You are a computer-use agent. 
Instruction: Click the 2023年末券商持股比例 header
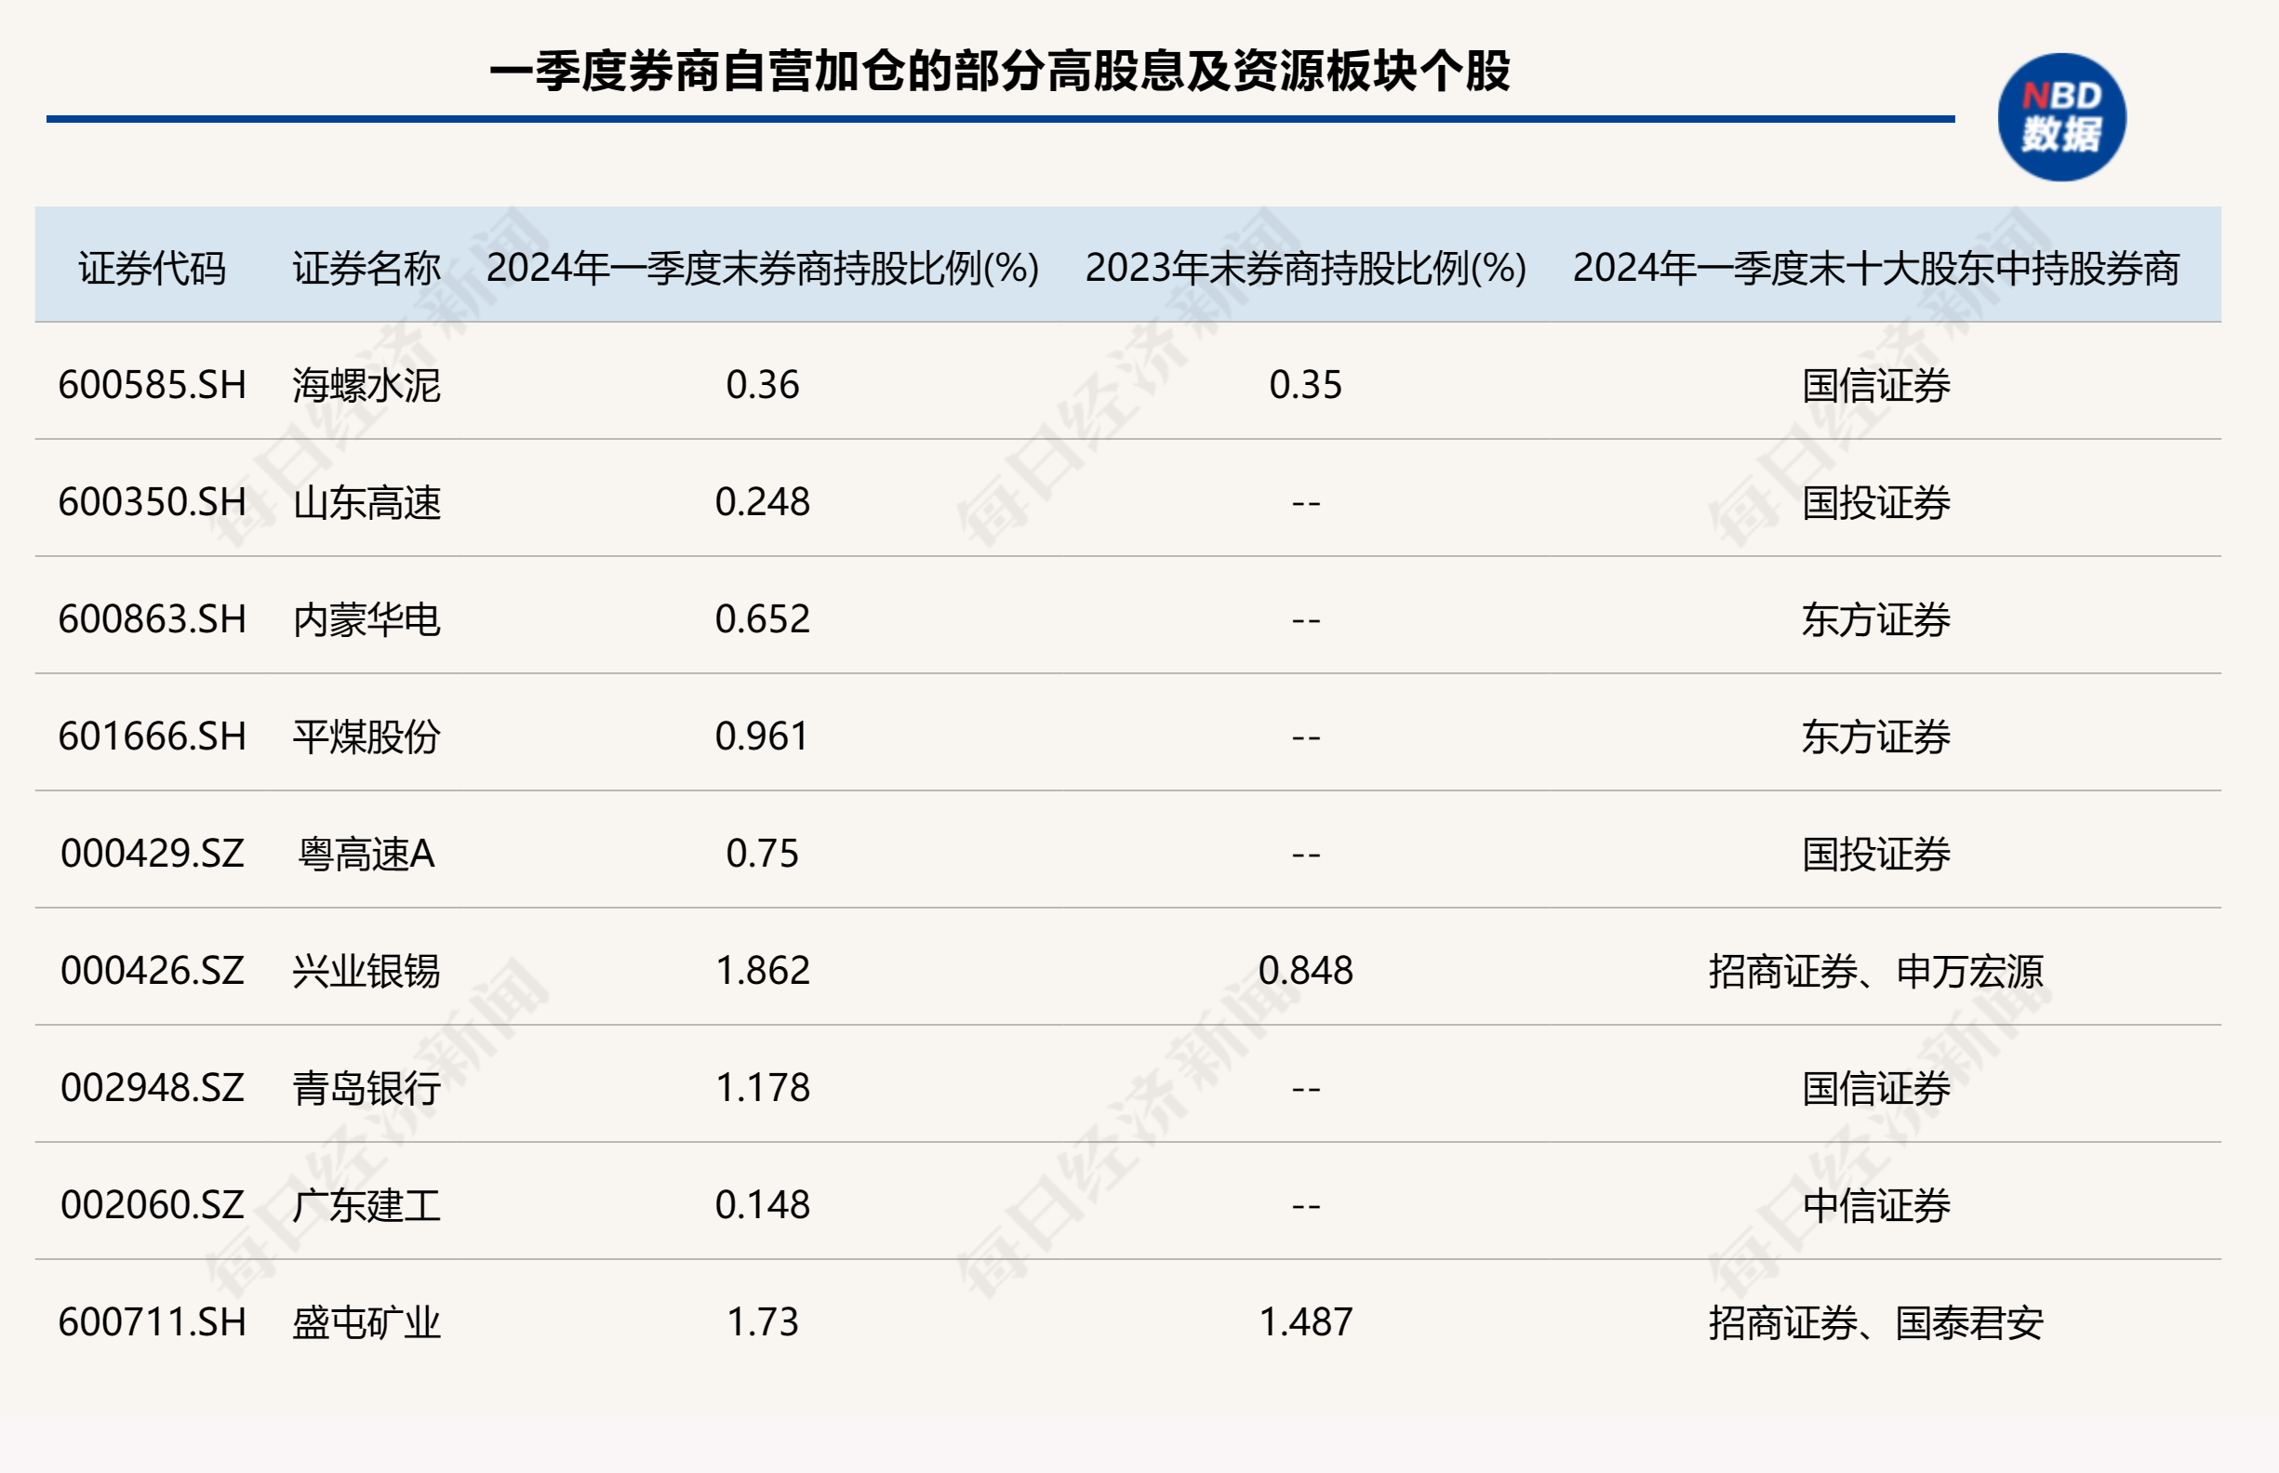pos(1305,268)
